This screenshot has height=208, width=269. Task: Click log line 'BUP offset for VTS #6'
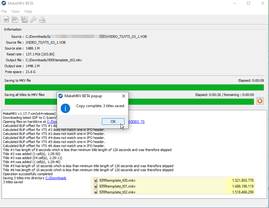(54, 146)
